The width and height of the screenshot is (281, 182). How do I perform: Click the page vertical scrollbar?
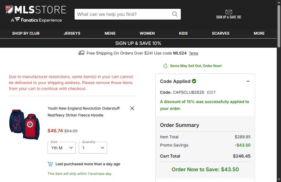pos(279,26)
